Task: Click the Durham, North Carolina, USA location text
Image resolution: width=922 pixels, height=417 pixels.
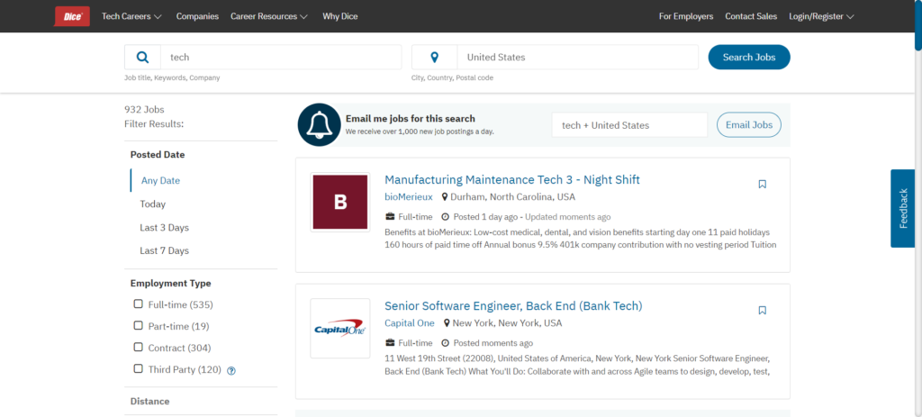Action: [512, 196]
